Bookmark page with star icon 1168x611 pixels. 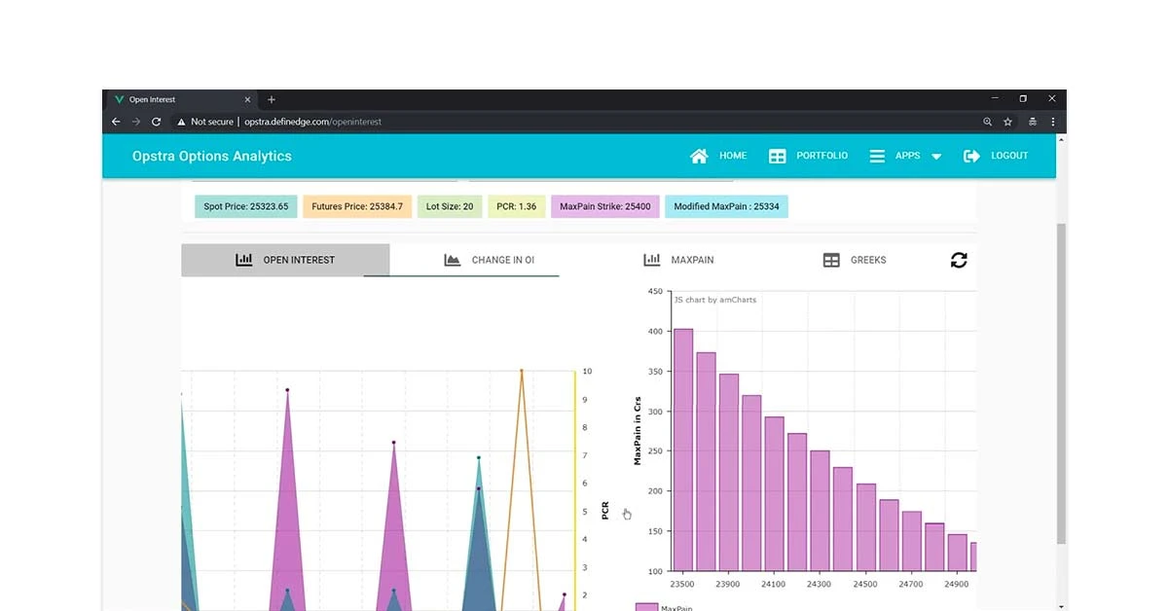coord(1007,122)
